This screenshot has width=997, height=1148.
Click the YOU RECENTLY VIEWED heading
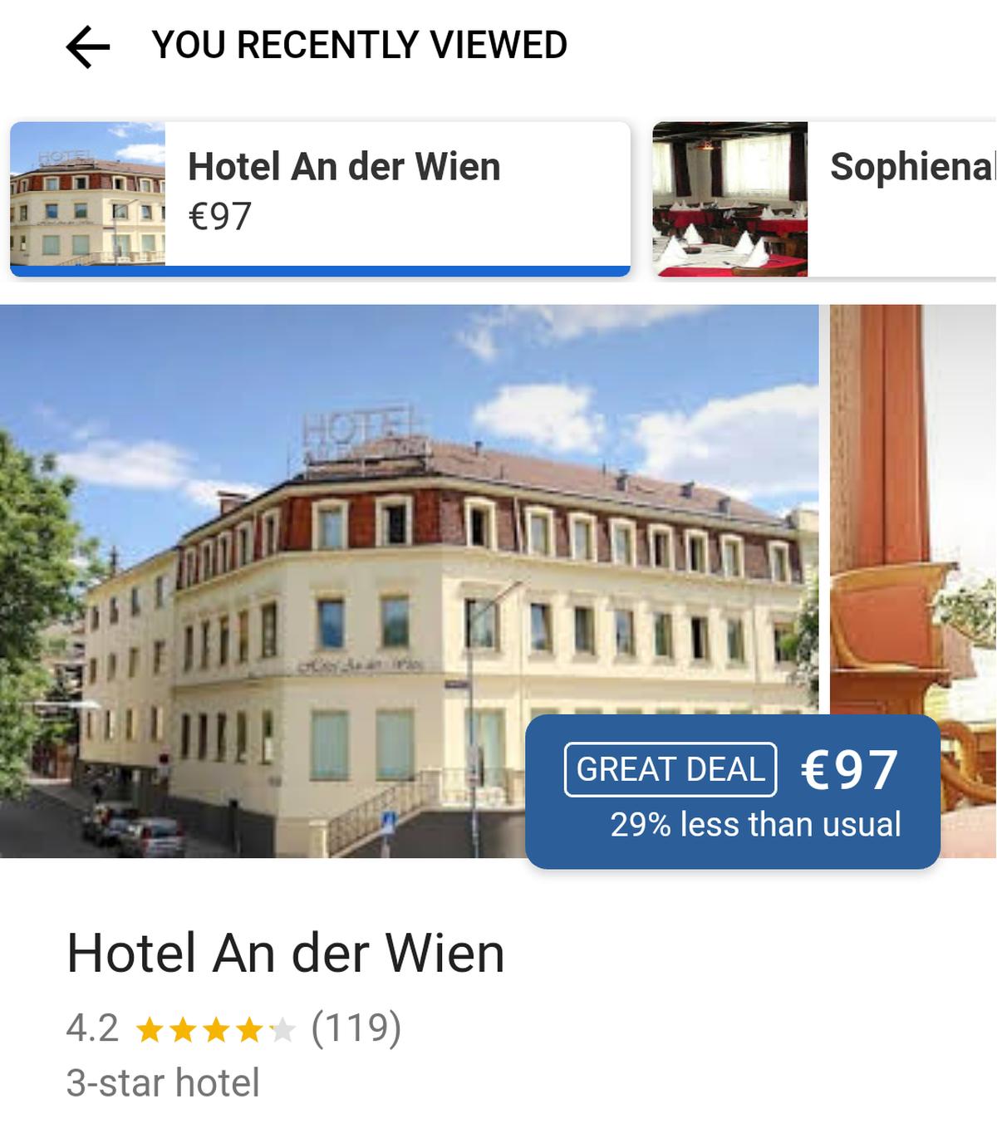point(360,45)
